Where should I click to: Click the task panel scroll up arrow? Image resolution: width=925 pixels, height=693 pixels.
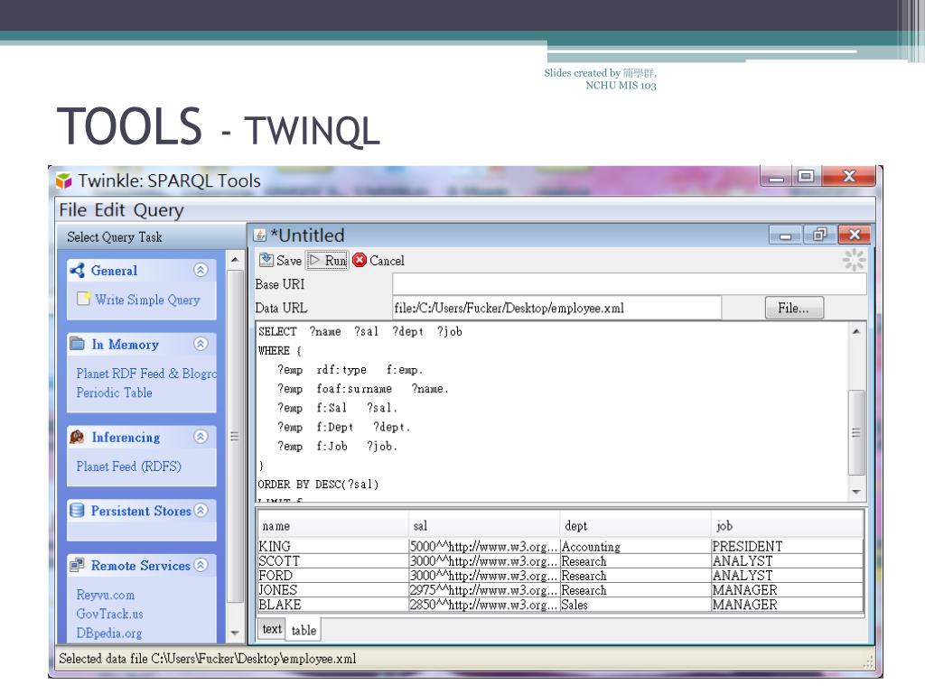coord(234,259)
